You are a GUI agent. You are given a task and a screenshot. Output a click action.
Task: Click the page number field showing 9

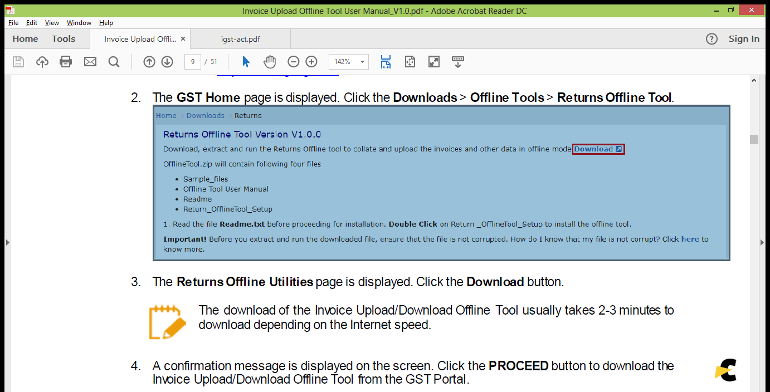coord(192,62)
